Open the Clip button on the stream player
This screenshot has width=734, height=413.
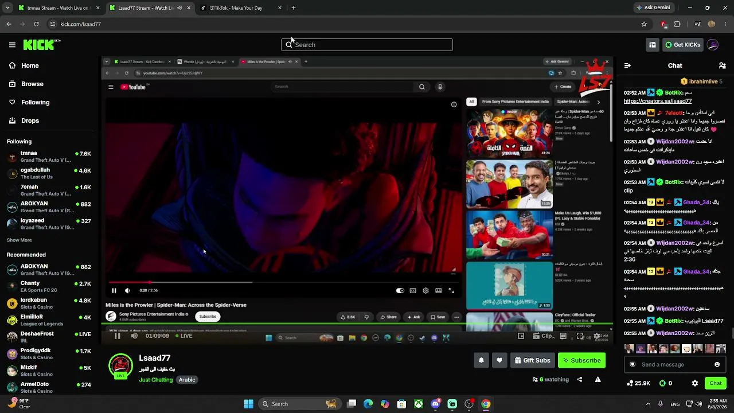coord(542,336)
